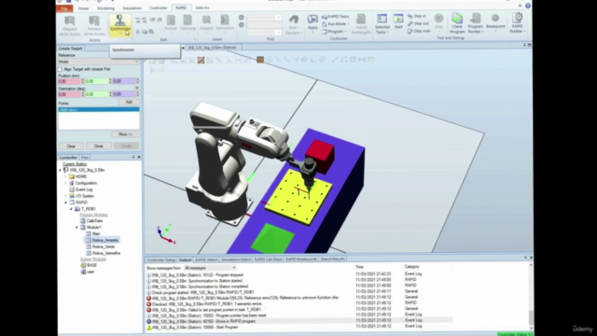The image size is (597, 336).
Task: Switch to the Controller ribbon tab
Action: tap(159, 8)
